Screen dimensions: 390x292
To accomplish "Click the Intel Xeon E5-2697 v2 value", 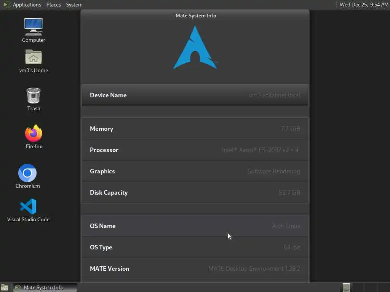I will pyautogui.click(x=260, y=150).
